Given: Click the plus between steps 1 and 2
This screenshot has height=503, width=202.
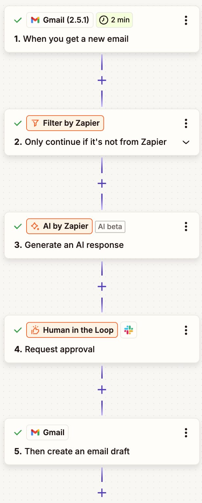Looking at the screenshot, I should click(x=102, y=80).
